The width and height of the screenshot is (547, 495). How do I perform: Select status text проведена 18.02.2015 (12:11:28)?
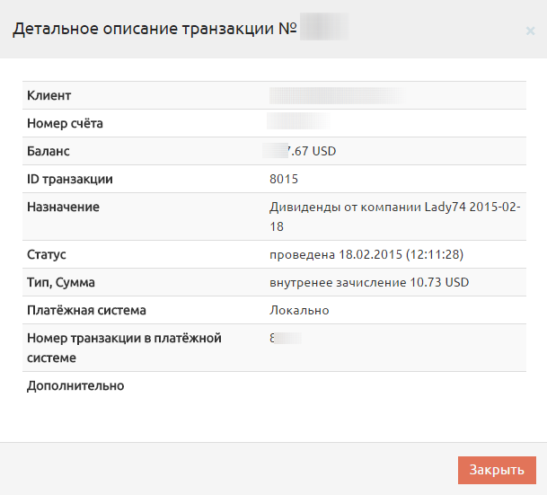pyautogui.click(x=366, y=254)
